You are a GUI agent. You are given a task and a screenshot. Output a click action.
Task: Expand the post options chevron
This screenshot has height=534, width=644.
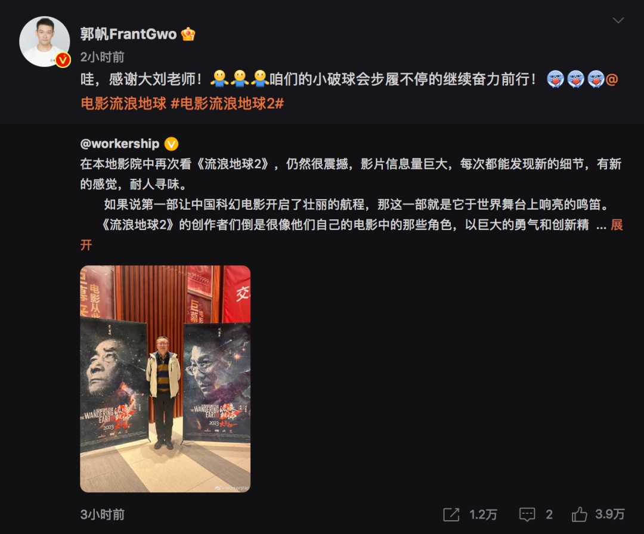pos(618,20)
